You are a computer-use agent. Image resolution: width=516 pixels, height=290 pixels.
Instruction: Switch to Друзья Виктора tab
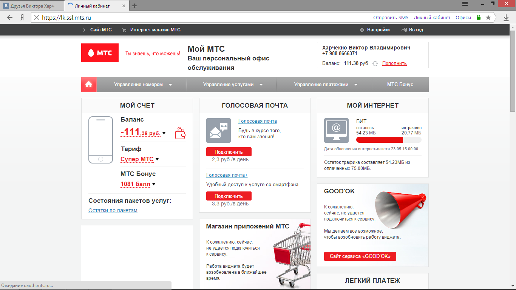click(32, 6)
